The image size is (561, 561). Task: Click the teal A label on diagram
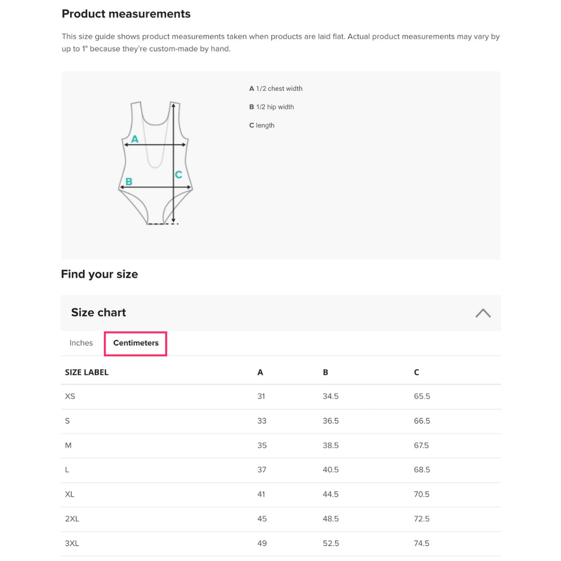pos(135,139)
